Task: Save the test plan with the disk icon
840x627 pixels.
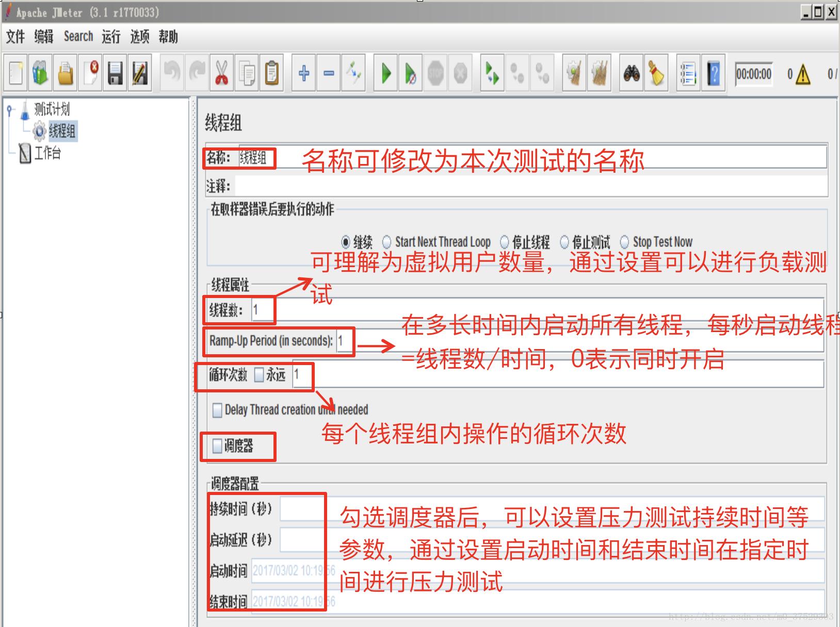Action: coord(116,73)
